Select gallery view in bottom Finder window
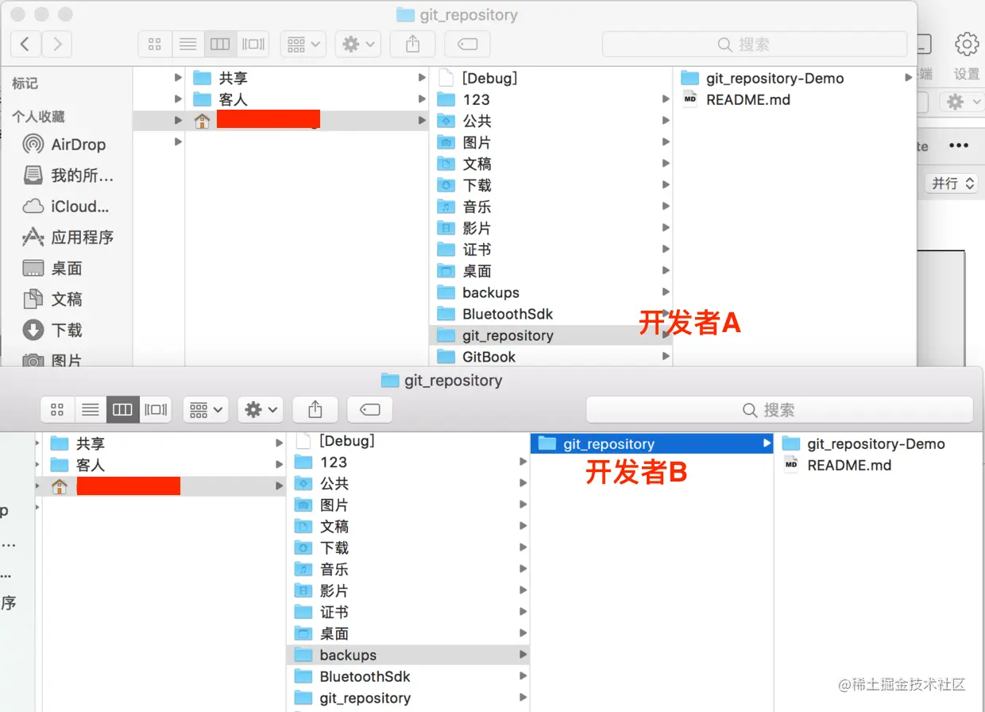The image size is (985, 712). [156, 410]
